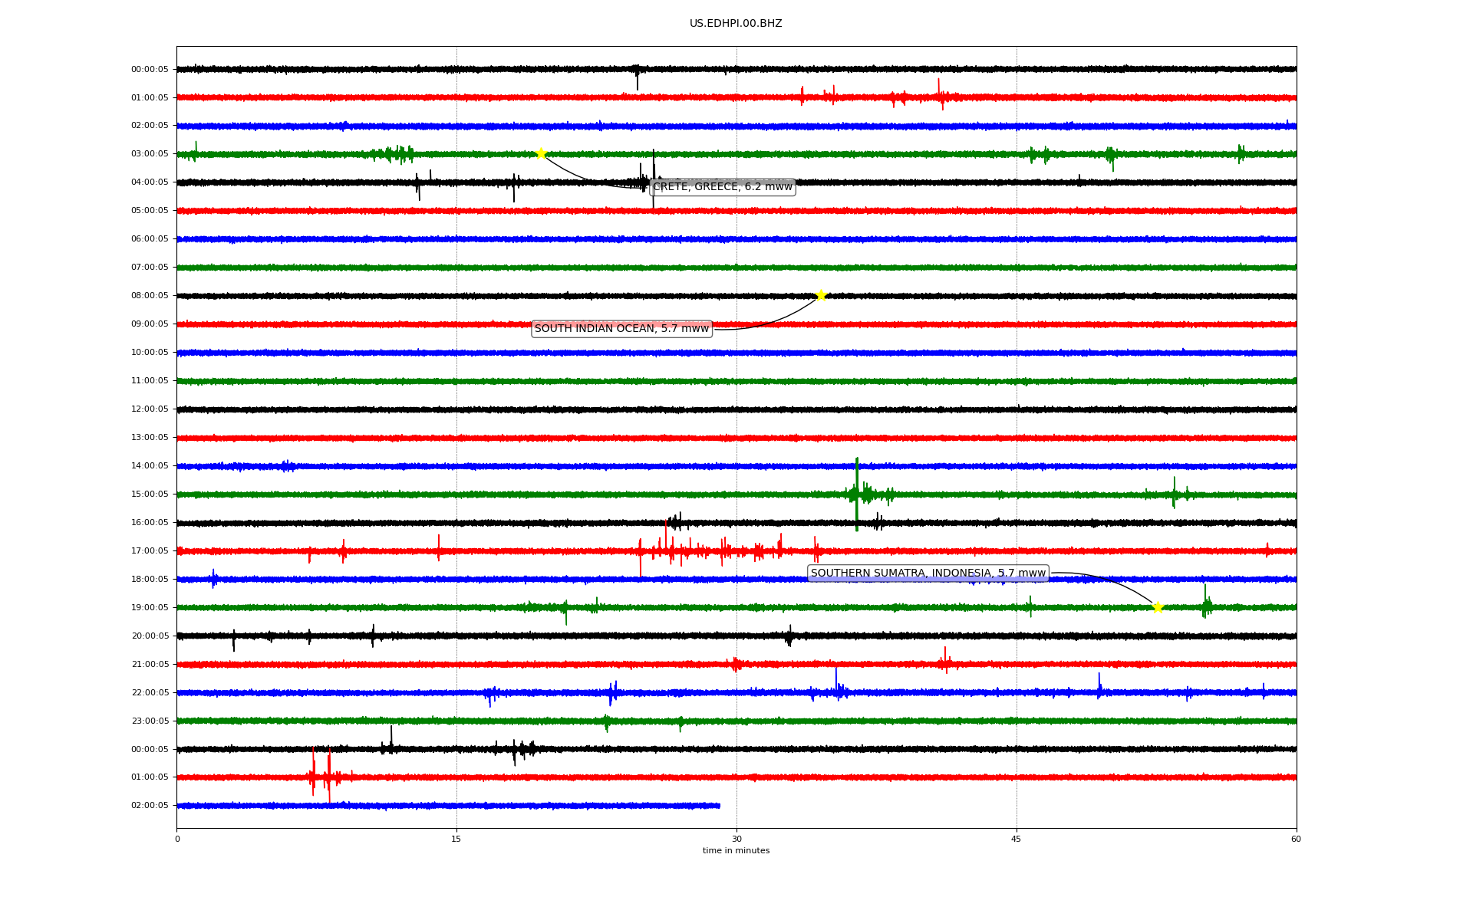
Task: Click the 23:00:05 row label
Action: click(x=150, y=721)
